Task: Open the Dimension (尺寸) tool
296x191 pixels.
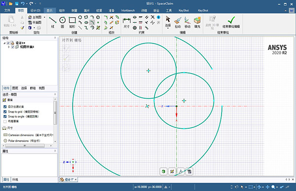Action: (126, 23)
